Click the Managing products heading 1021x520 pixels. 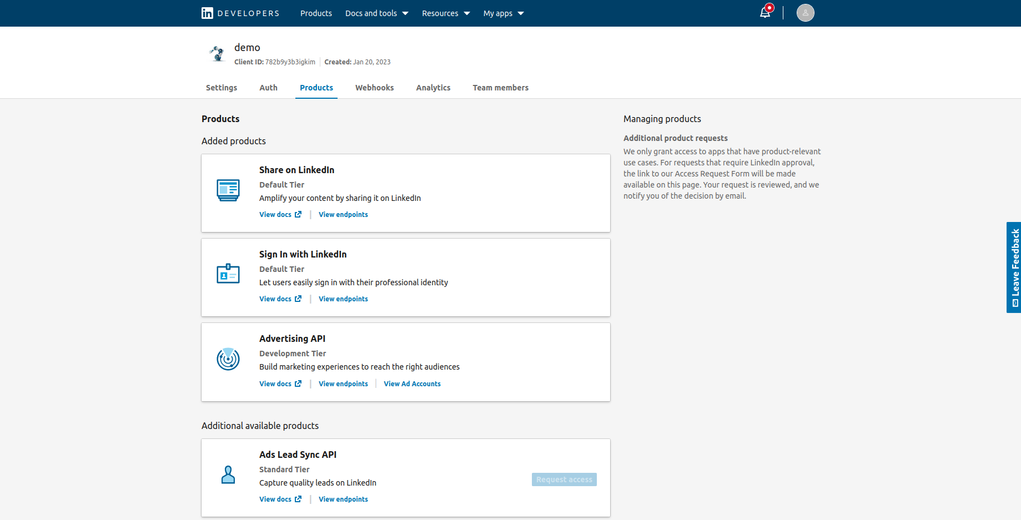pos(662,119)
